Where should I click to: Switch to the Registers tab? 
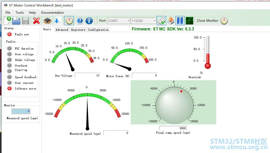click(78, 30)
